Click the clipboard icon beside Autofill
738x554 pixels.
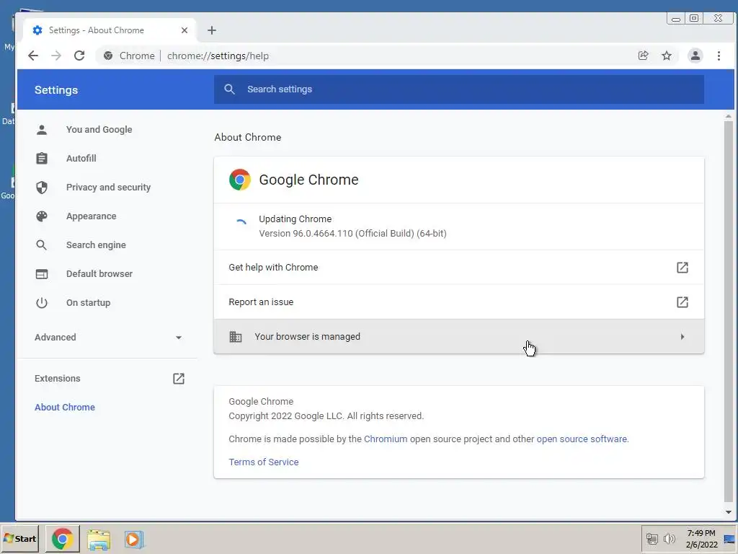coord(42,158)
